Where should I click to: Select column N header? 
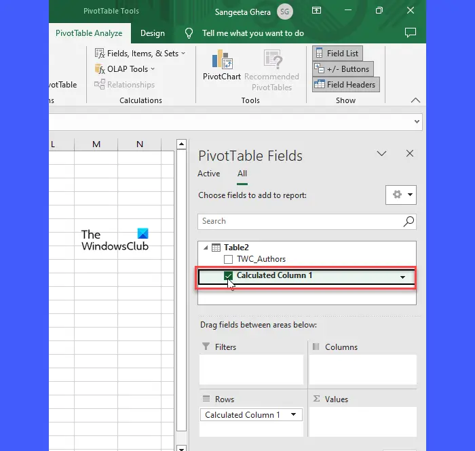click(139, 144)
